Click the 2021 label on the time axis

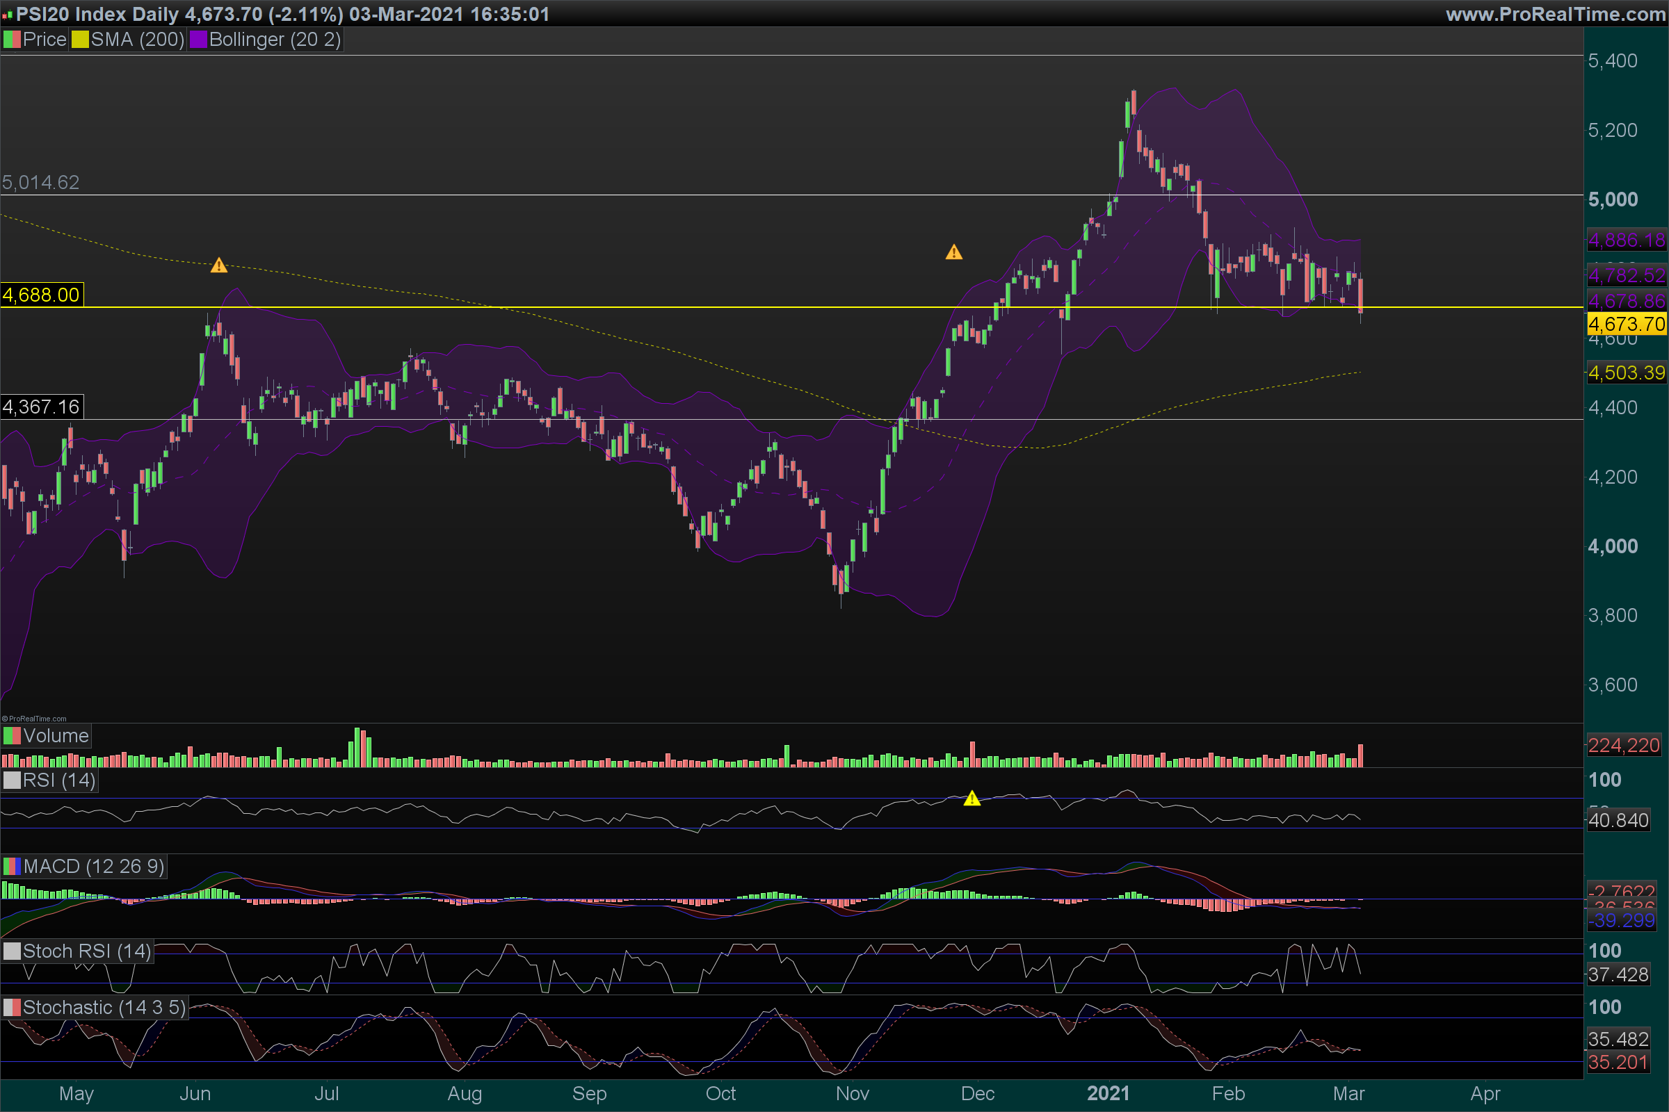click(1108, 1093)
